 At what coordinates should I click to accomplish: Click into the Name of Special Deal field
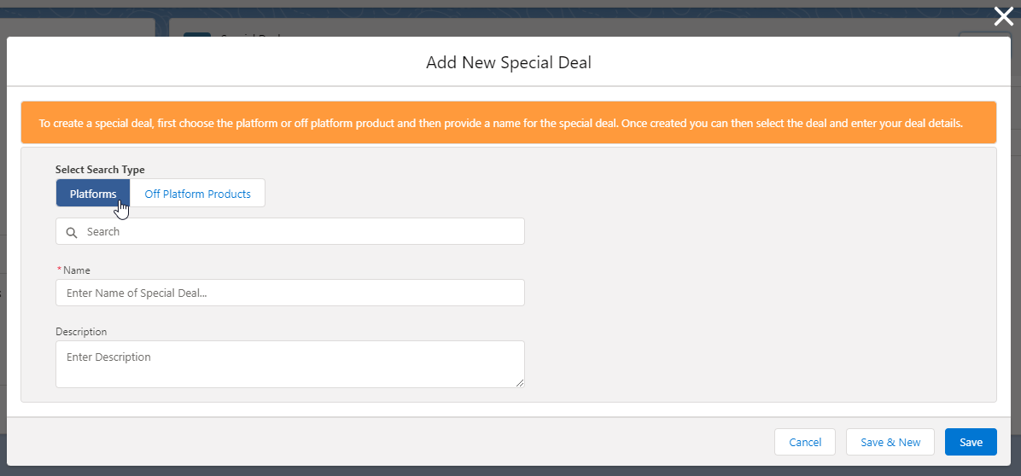(x=290, y=293)
